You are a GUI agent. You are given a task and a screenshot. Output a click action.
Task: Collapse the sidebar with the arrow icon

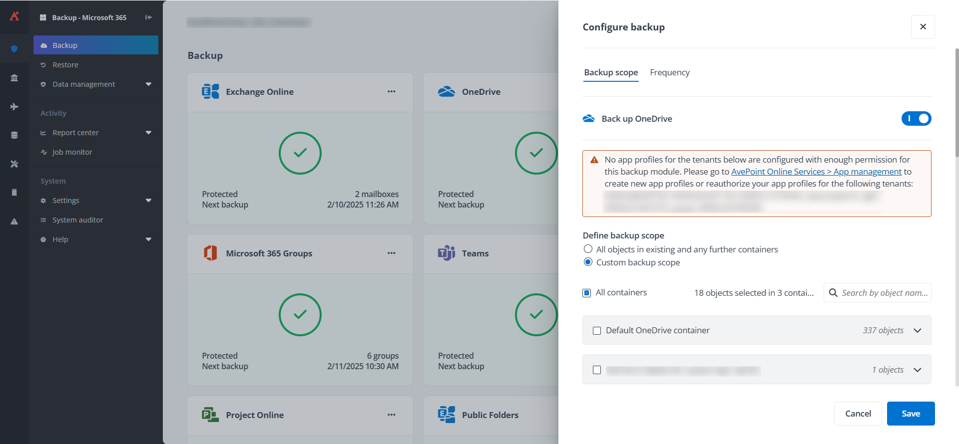point(148,17)
